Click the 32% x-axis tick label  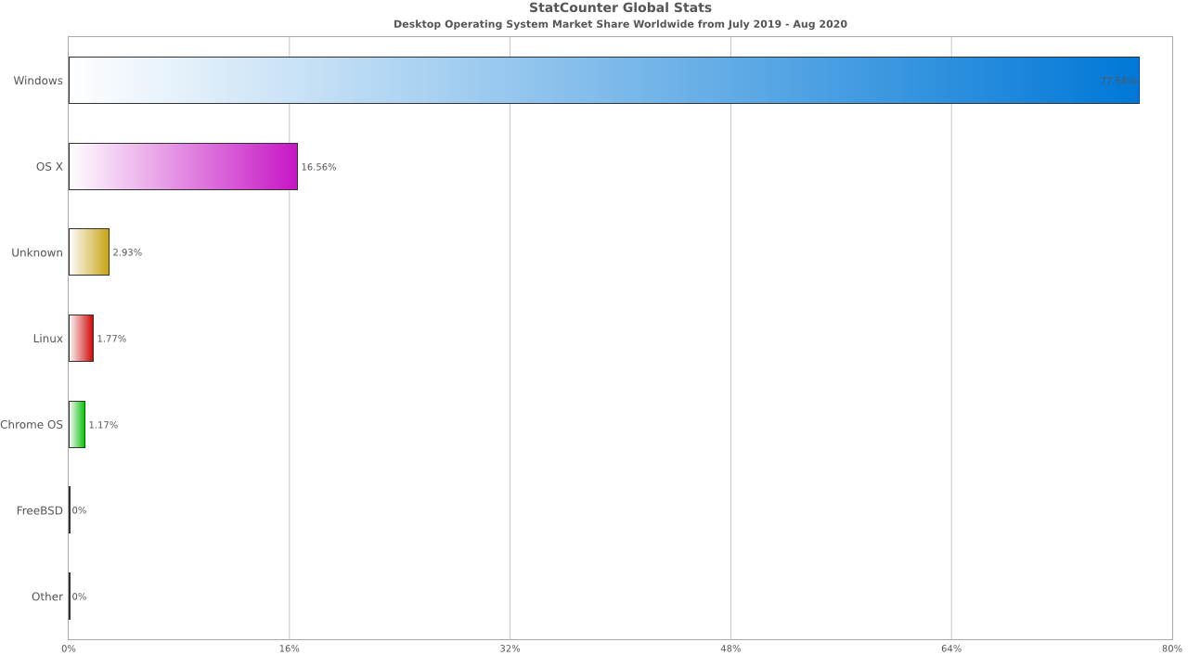[x=510, y=649]
